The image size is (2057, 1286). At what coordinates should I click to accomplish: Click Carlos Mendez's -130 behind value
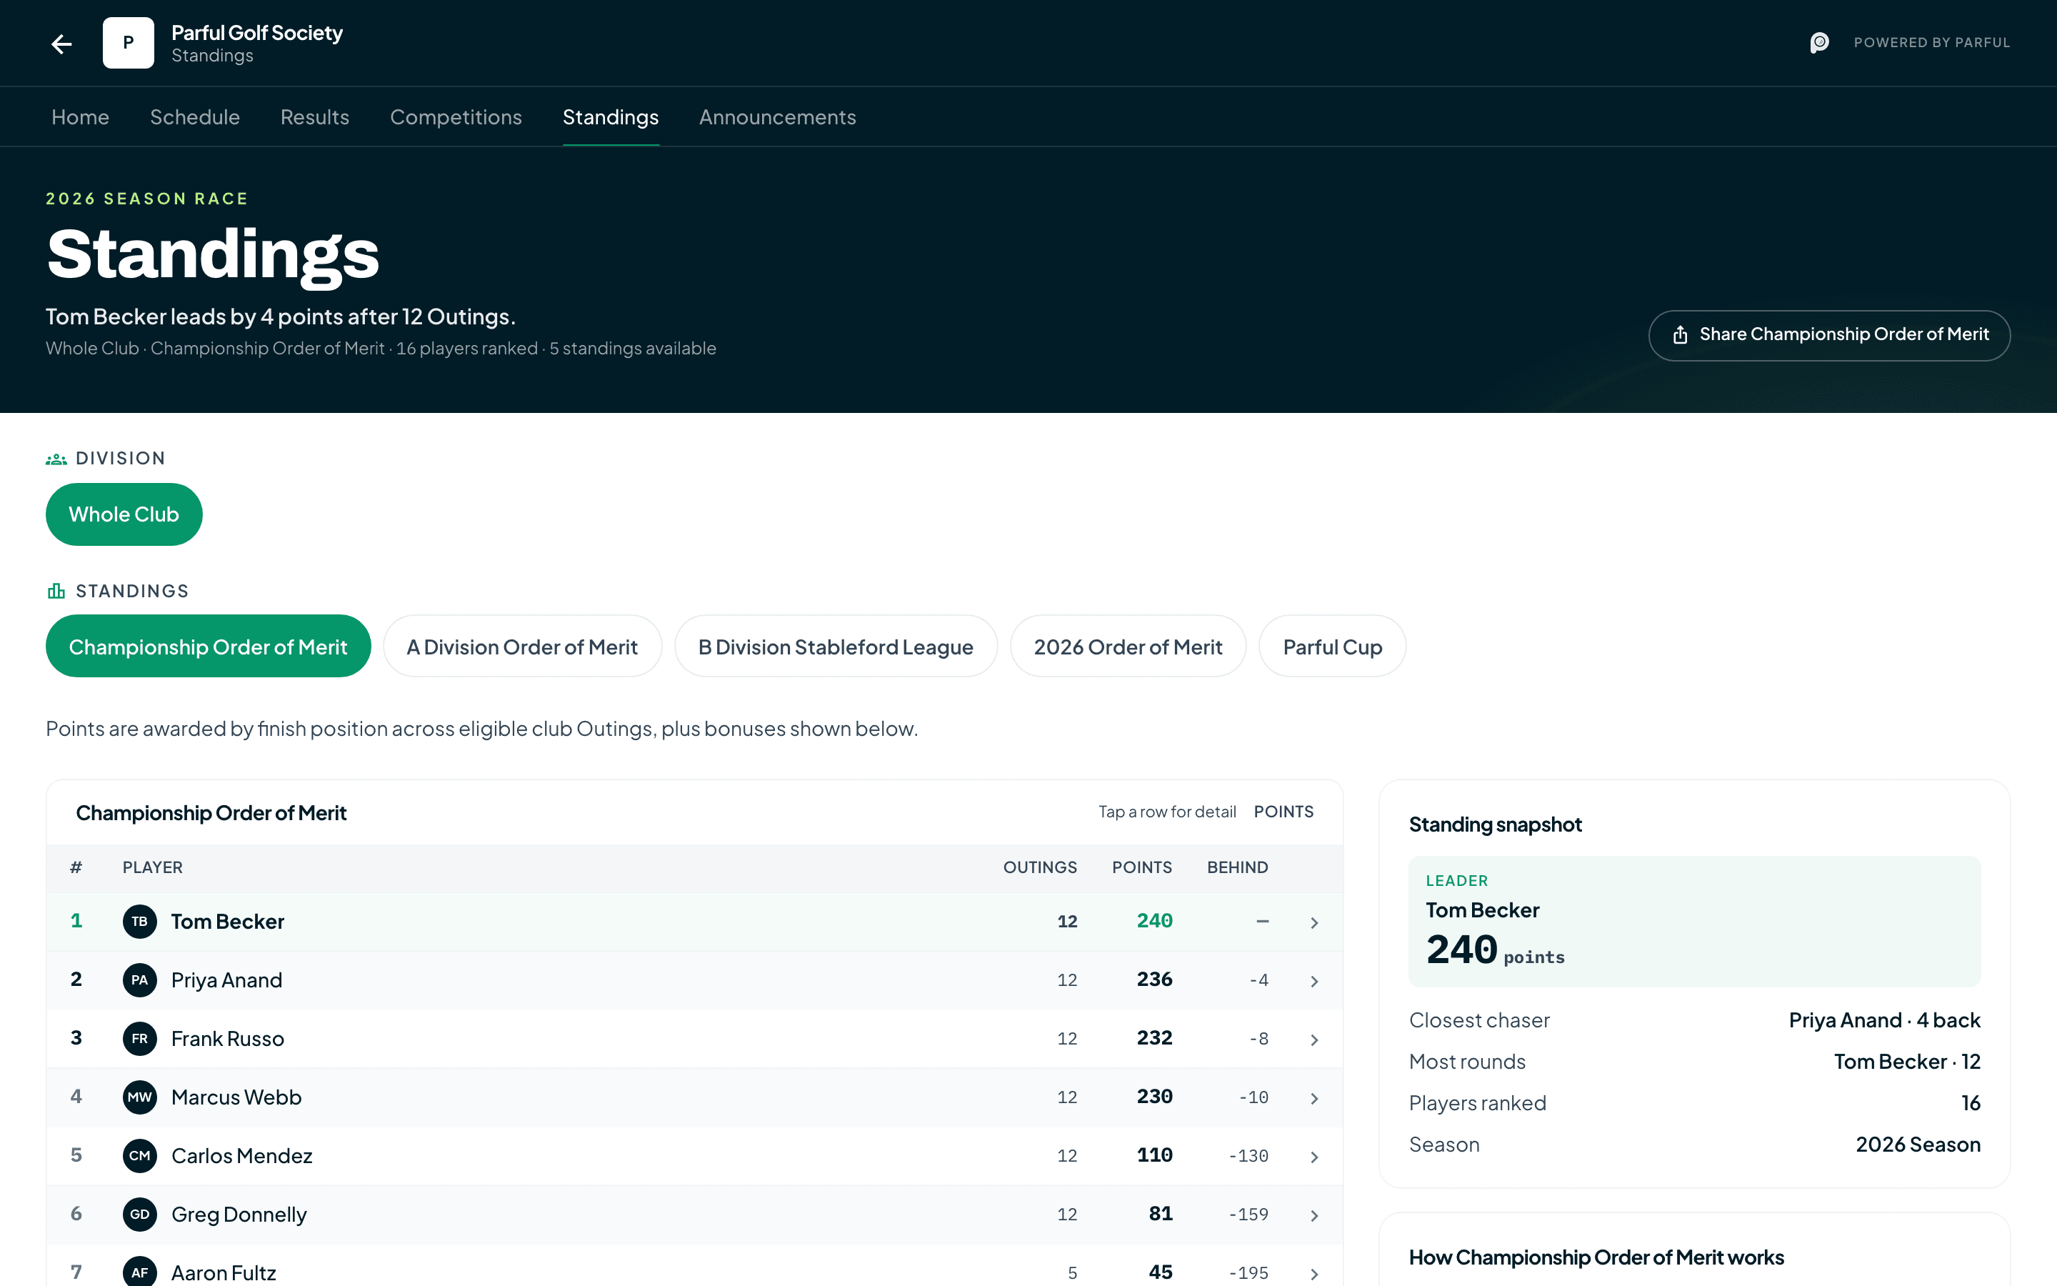(1248, 1157)
